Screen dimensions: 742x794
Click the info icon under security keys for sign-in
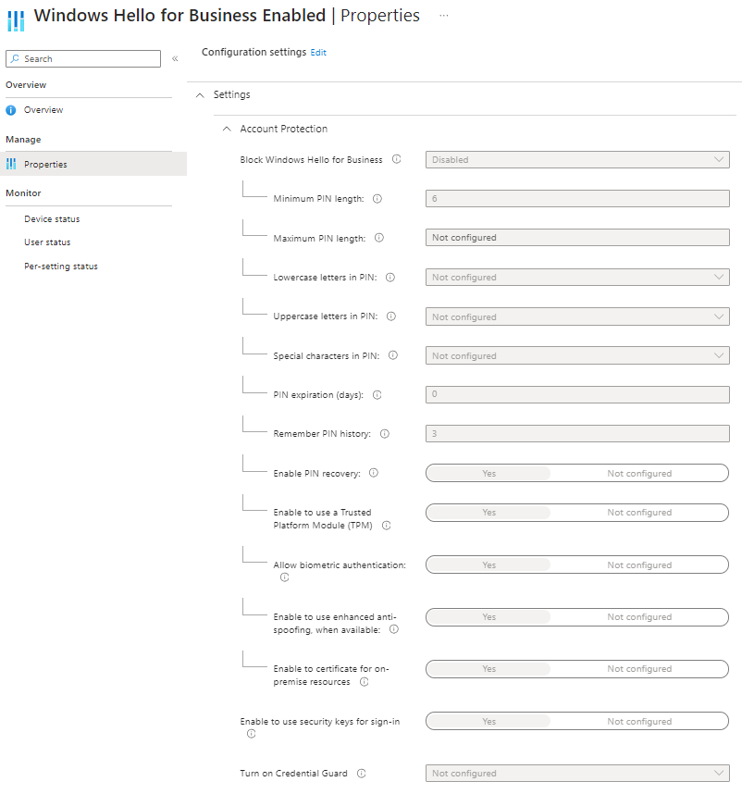coord(251,734)
